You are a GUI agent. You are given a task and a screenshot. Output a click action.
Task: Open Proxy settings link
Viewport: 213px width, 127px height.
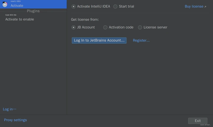[15, 120]
